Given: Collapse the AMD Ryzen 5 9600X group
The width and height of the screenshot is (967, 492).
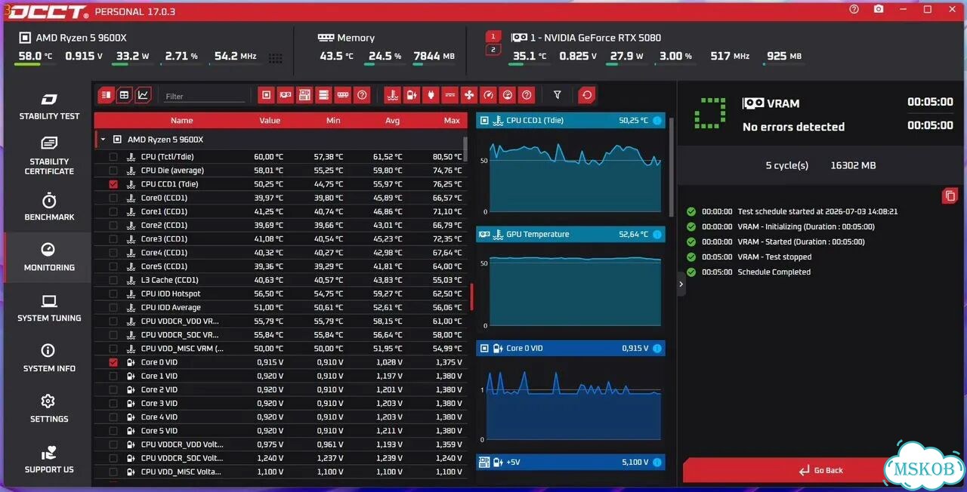Looking at the screenshot, I should pyautogui.click(x=102, y=140).
